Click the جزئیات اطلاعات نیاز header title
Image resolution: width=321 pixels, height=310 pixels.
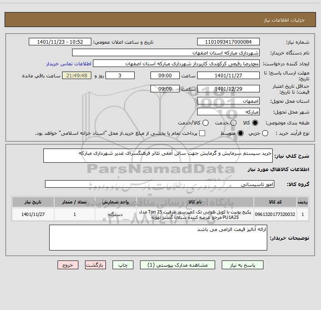coord(284,20)
